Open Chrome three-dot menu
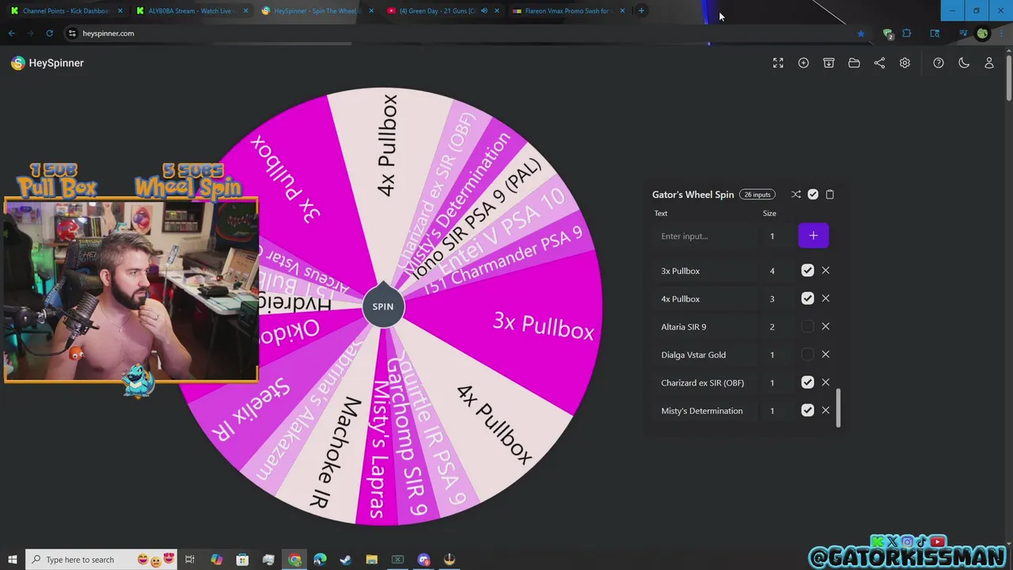This screenshot has height=570, width=1013. tap(1001, 33)
